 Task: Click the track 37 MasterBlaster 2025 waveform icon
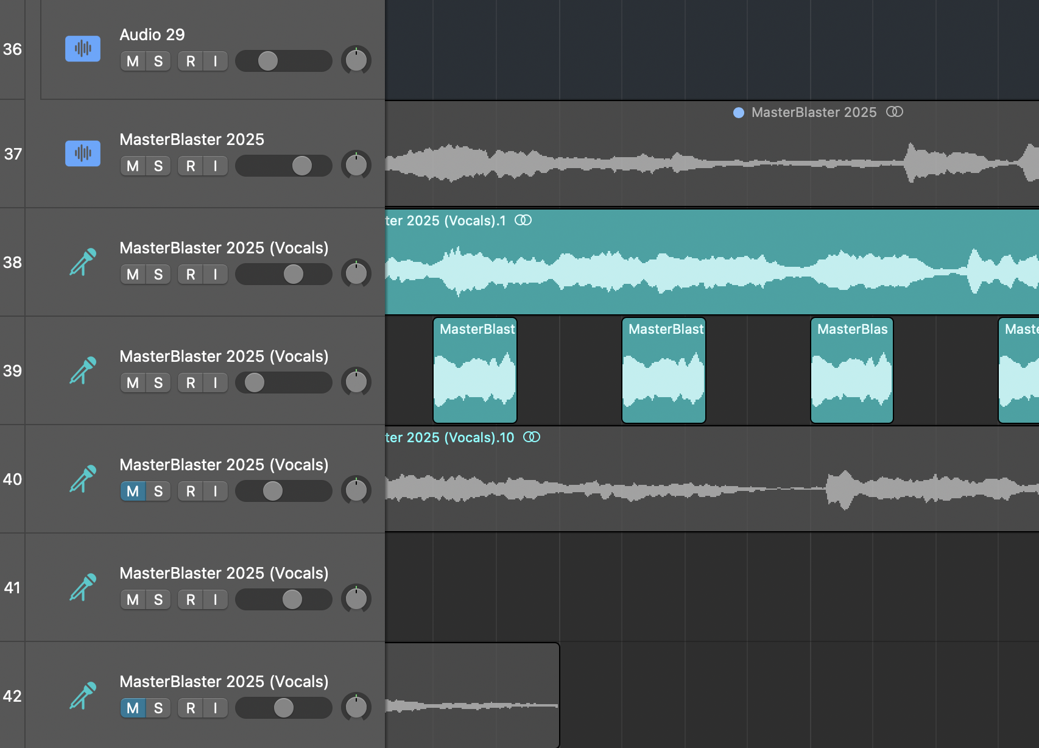tap(82, 153)
